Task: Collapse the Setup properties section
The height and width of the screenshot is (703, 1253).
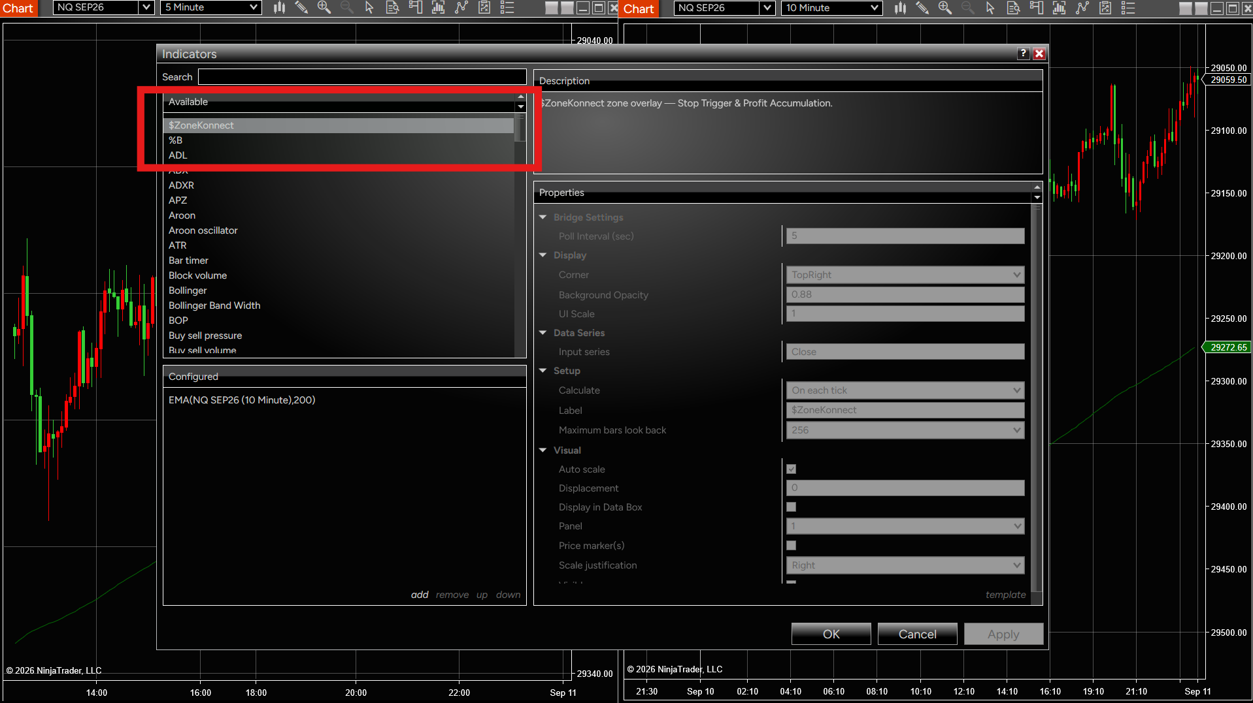Action: (543, 371)
